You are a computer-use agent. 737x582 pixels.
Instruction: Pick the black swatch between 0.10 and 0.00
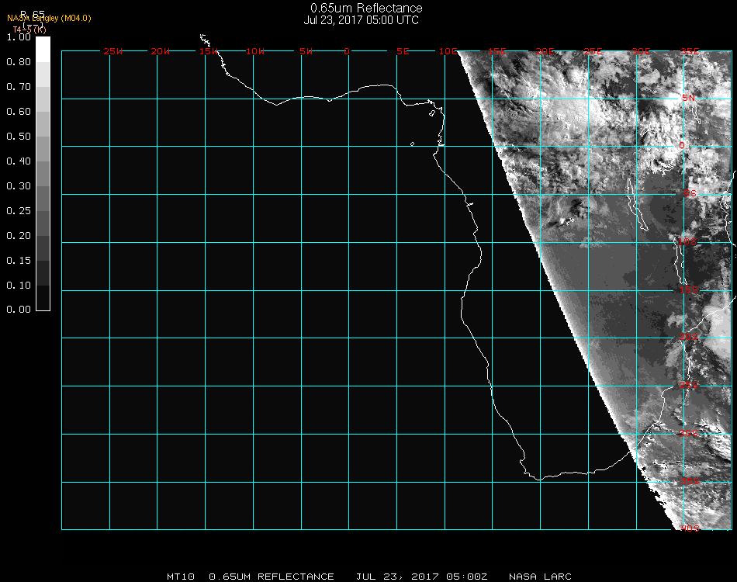tap(43, 298)
